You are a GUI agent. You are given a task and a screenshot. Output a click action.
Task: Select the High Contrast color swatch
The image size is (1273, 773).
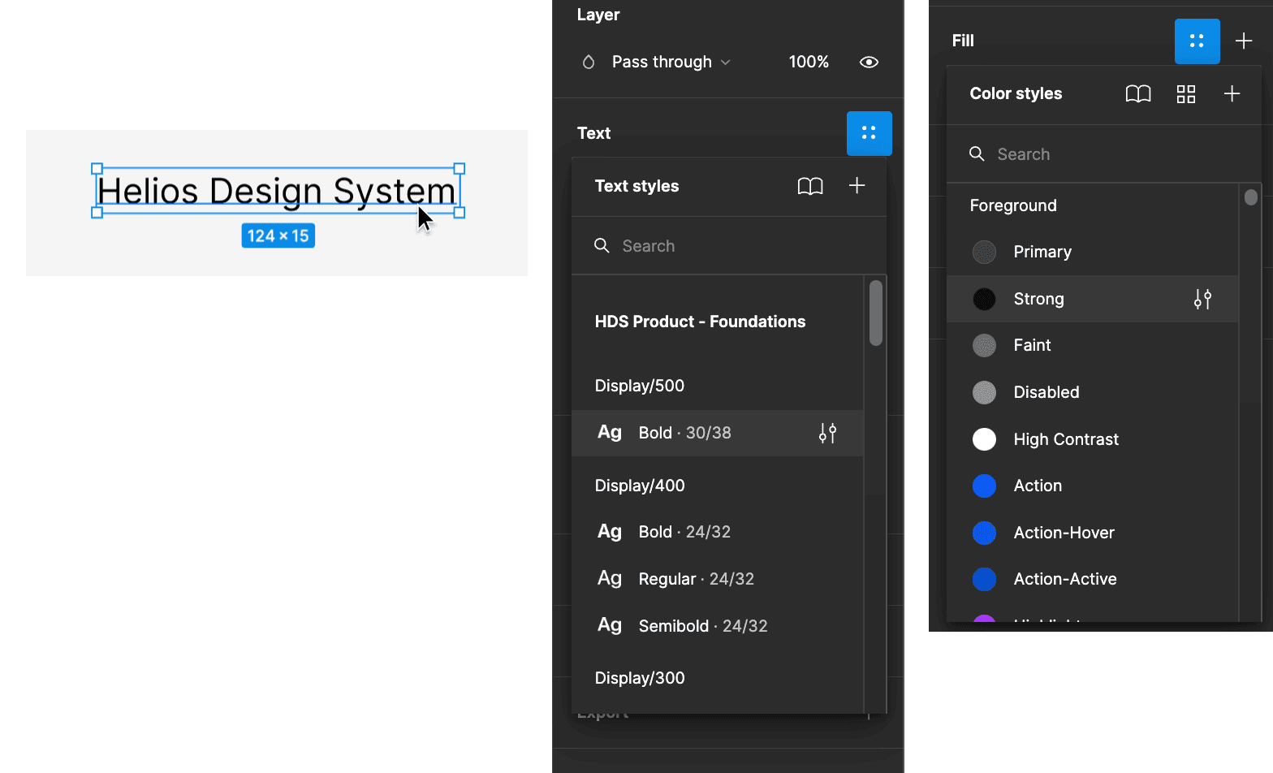click(x=984, y=439)
